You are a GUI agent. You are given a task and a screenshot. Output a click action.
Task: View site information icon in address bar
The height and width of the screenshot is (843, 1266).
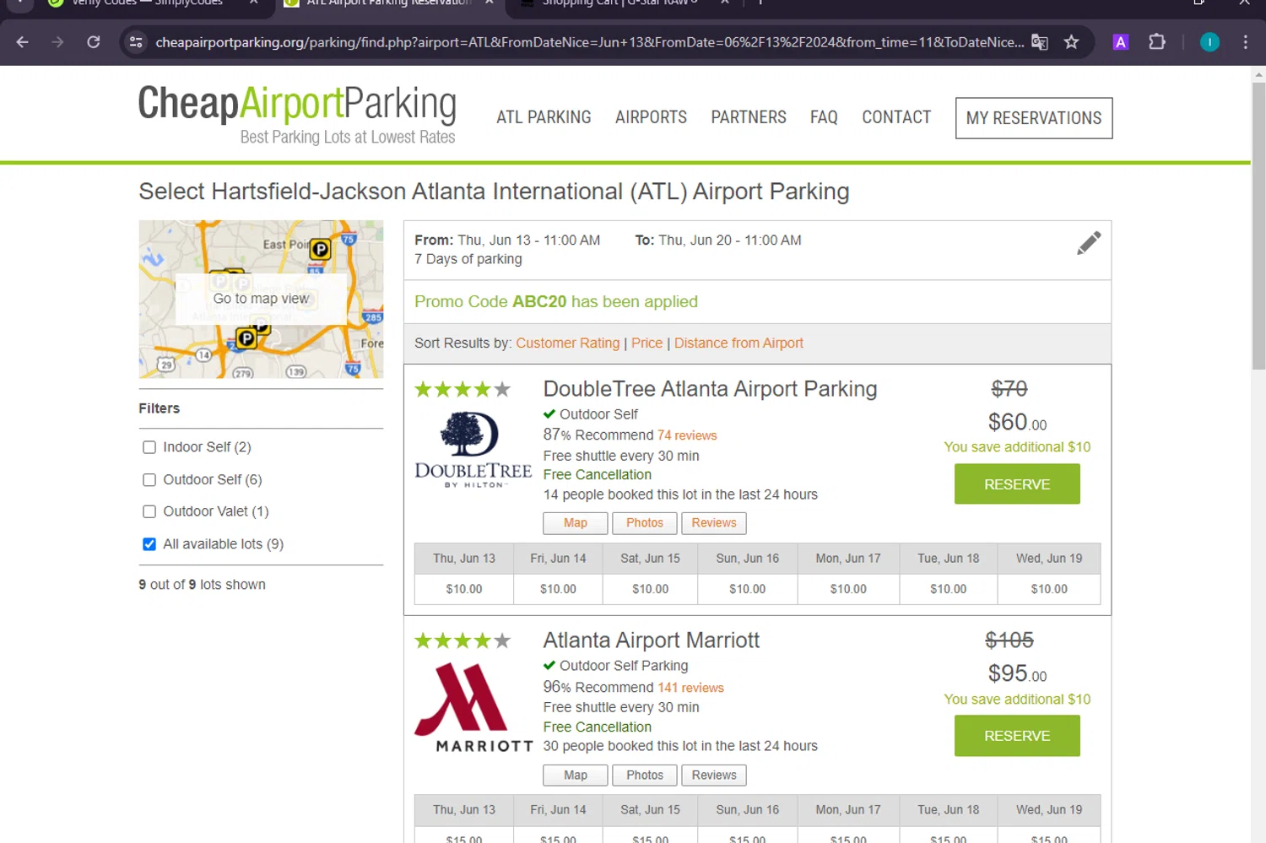136,42
